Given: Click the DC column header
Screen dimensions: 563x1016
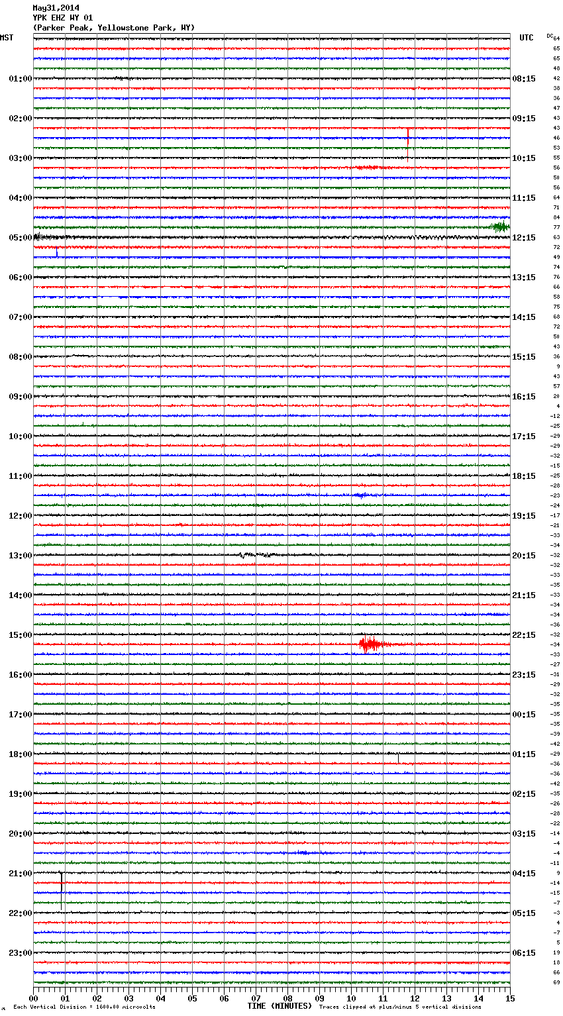Looking at the screenshot, I should coord(550,36).
